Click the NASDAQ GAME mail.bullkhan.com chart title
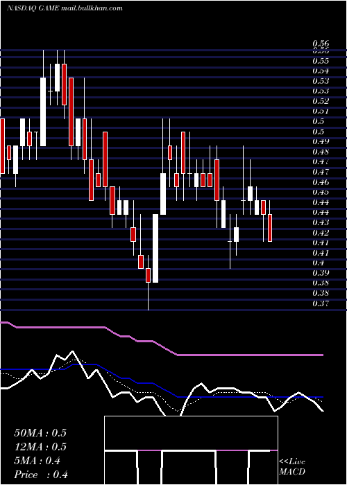The height and width of the screenshot is (485, 347). [x=65, y=8]
